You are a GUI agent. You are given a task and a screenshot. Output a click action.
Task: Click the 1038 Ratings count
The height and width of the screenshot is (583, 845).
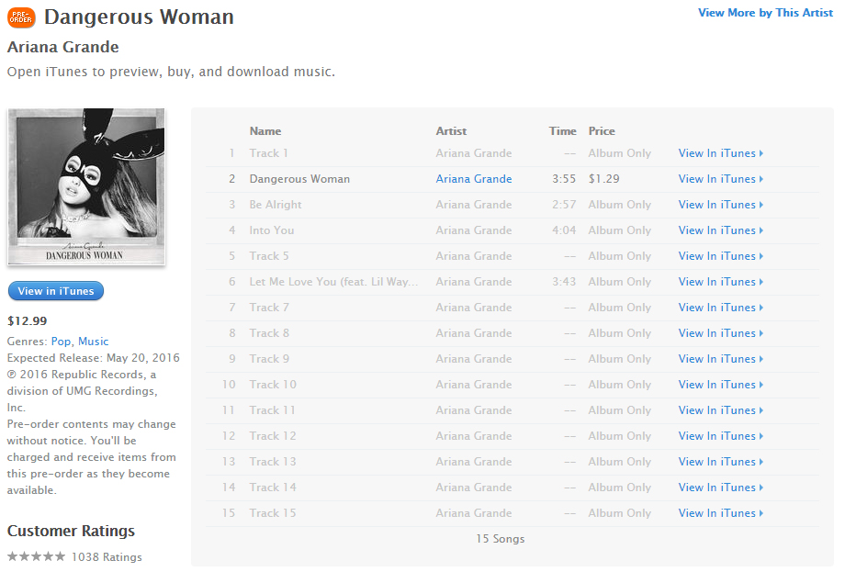click(x=107, y=557)
